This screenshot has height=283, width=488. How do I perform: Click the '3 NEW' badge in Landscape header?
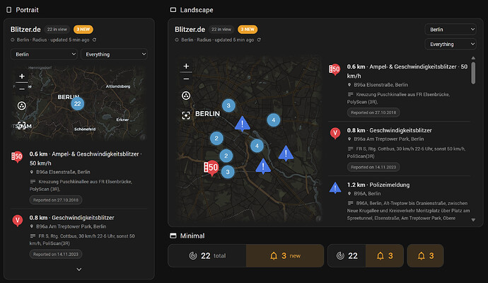click(248, 29)
